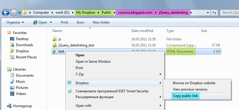
Task: Click Burn in the toolbar
Action: [x=80, y=22]
